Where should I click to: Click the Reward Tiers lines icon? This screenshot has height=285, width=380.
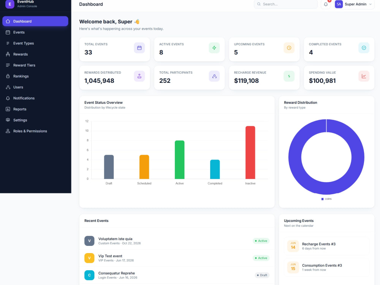[x=8, y=65]
